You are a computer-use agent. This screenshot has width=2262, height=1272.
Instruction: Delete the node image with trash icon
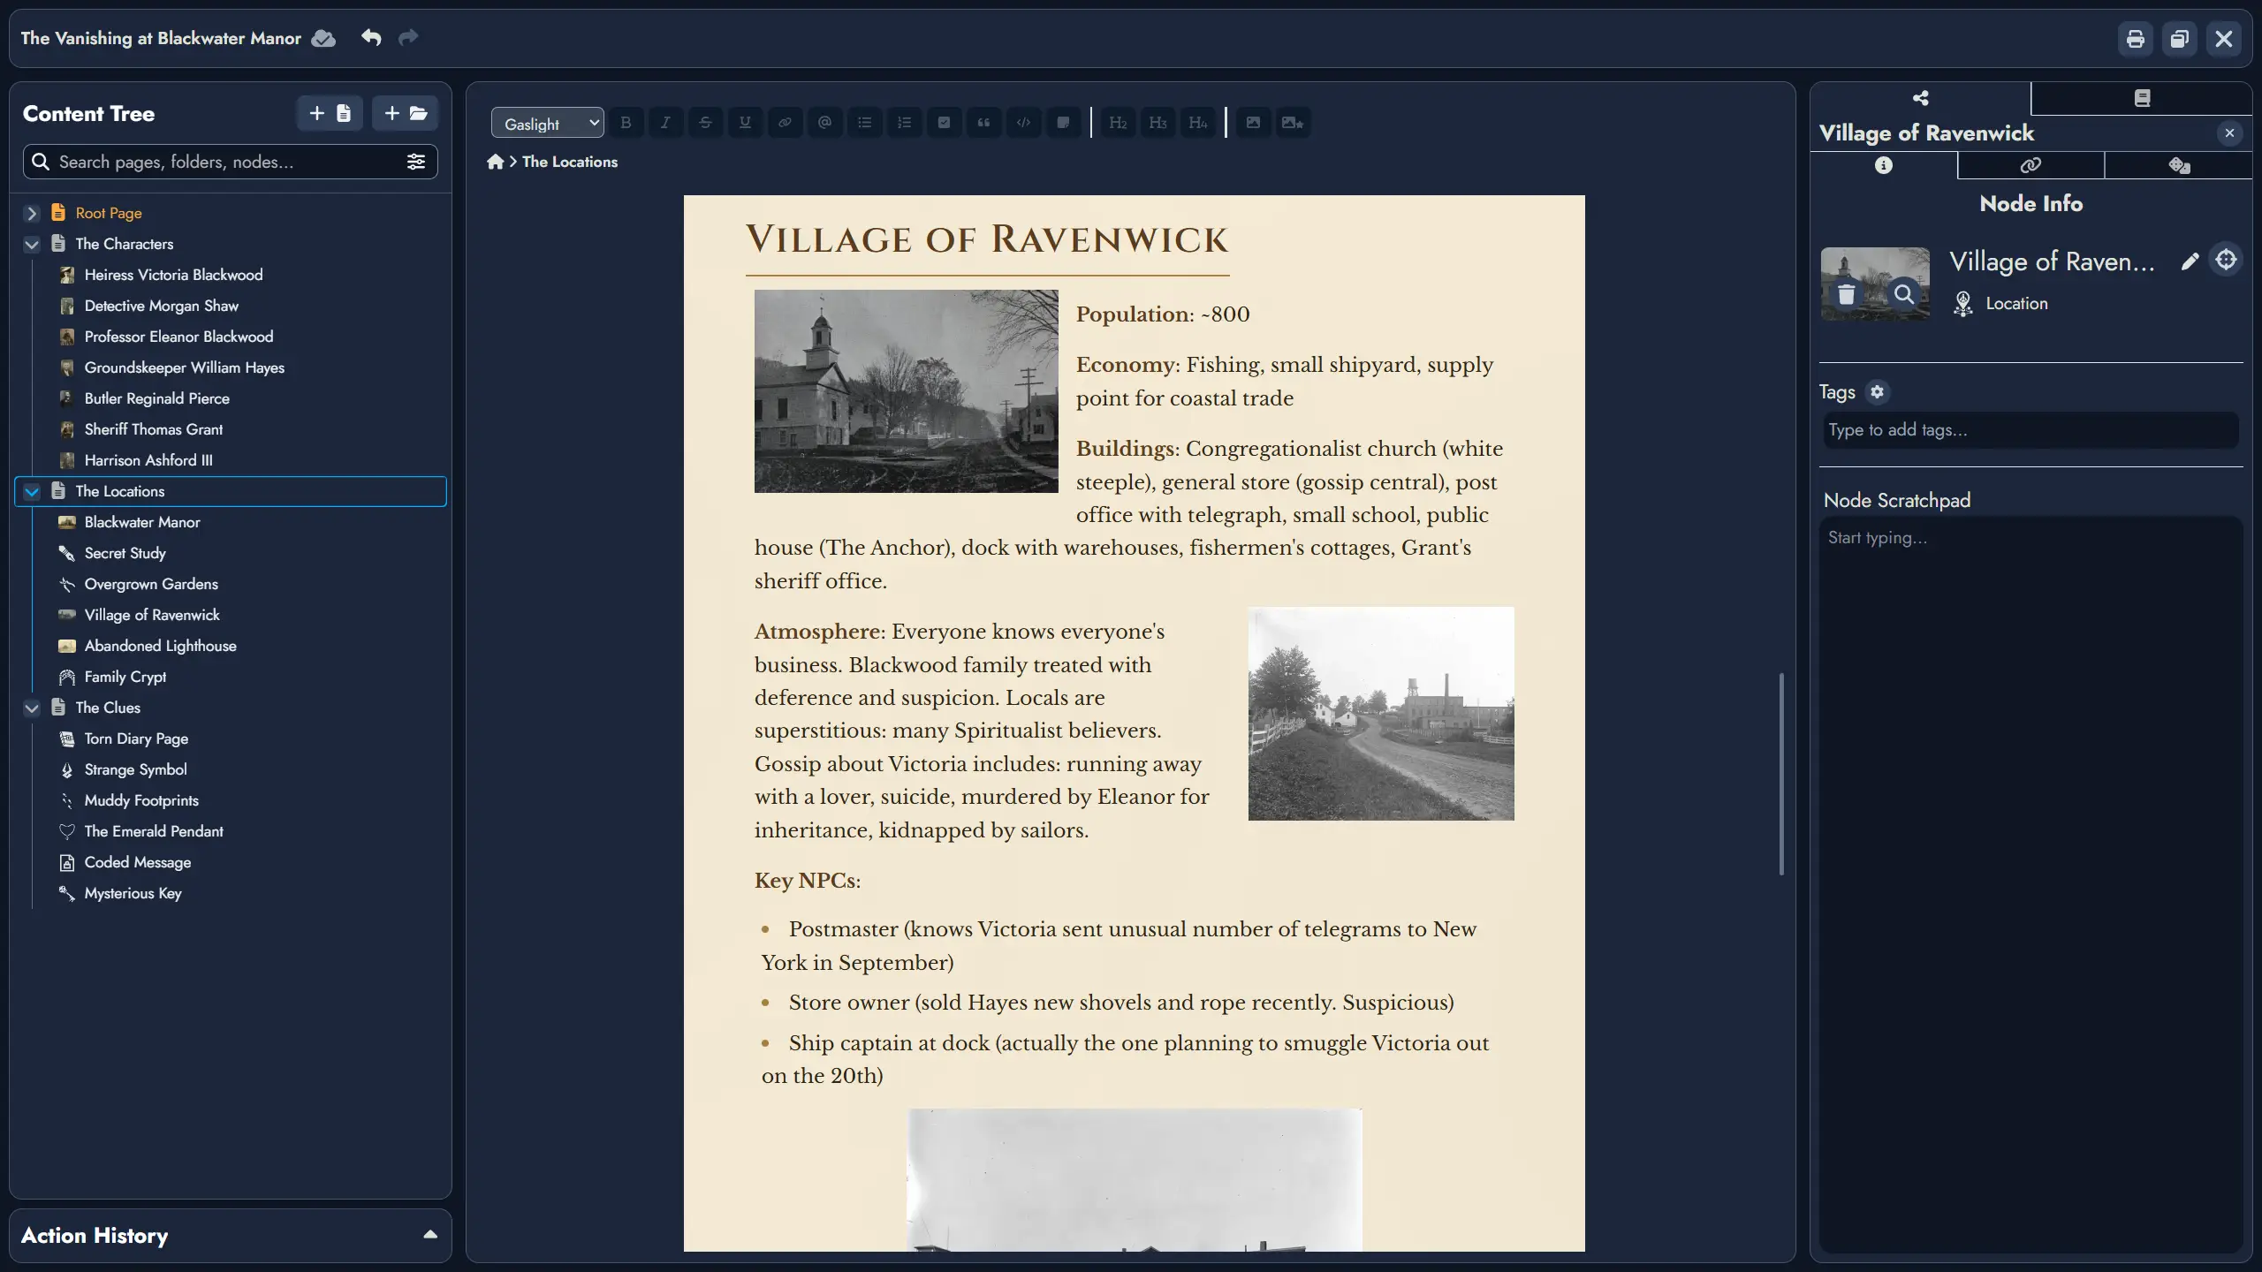tap(1846, 294)
